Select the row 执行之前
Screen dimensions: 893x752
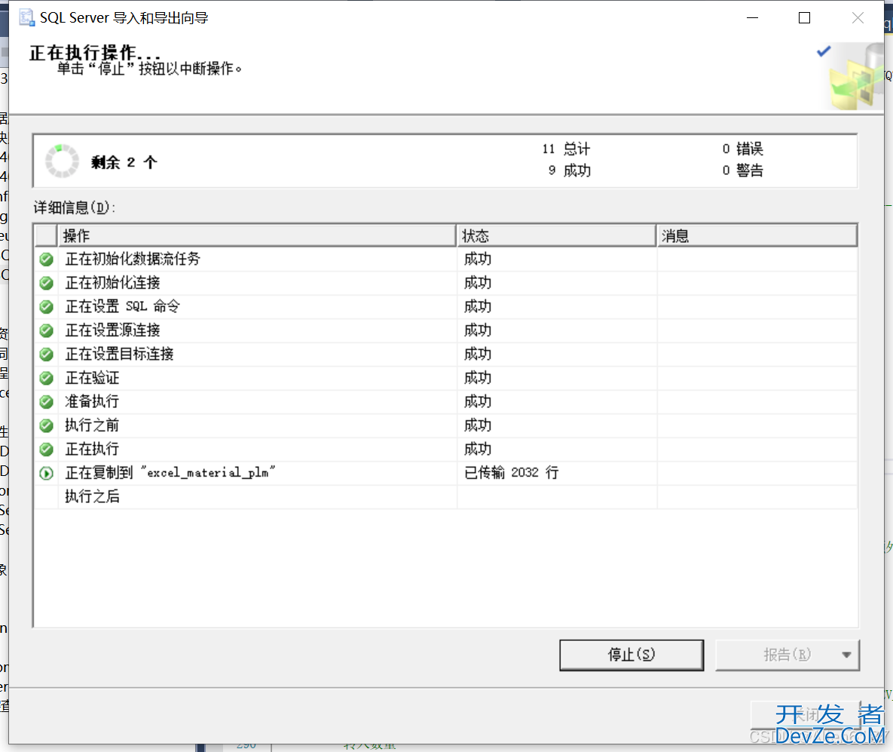445,426
